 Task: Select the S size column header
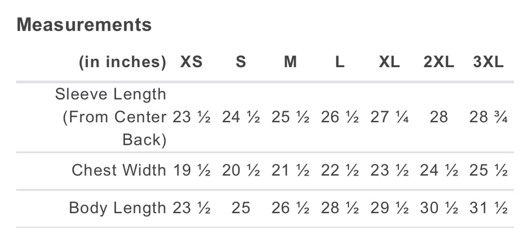click(x=241, y=62)
